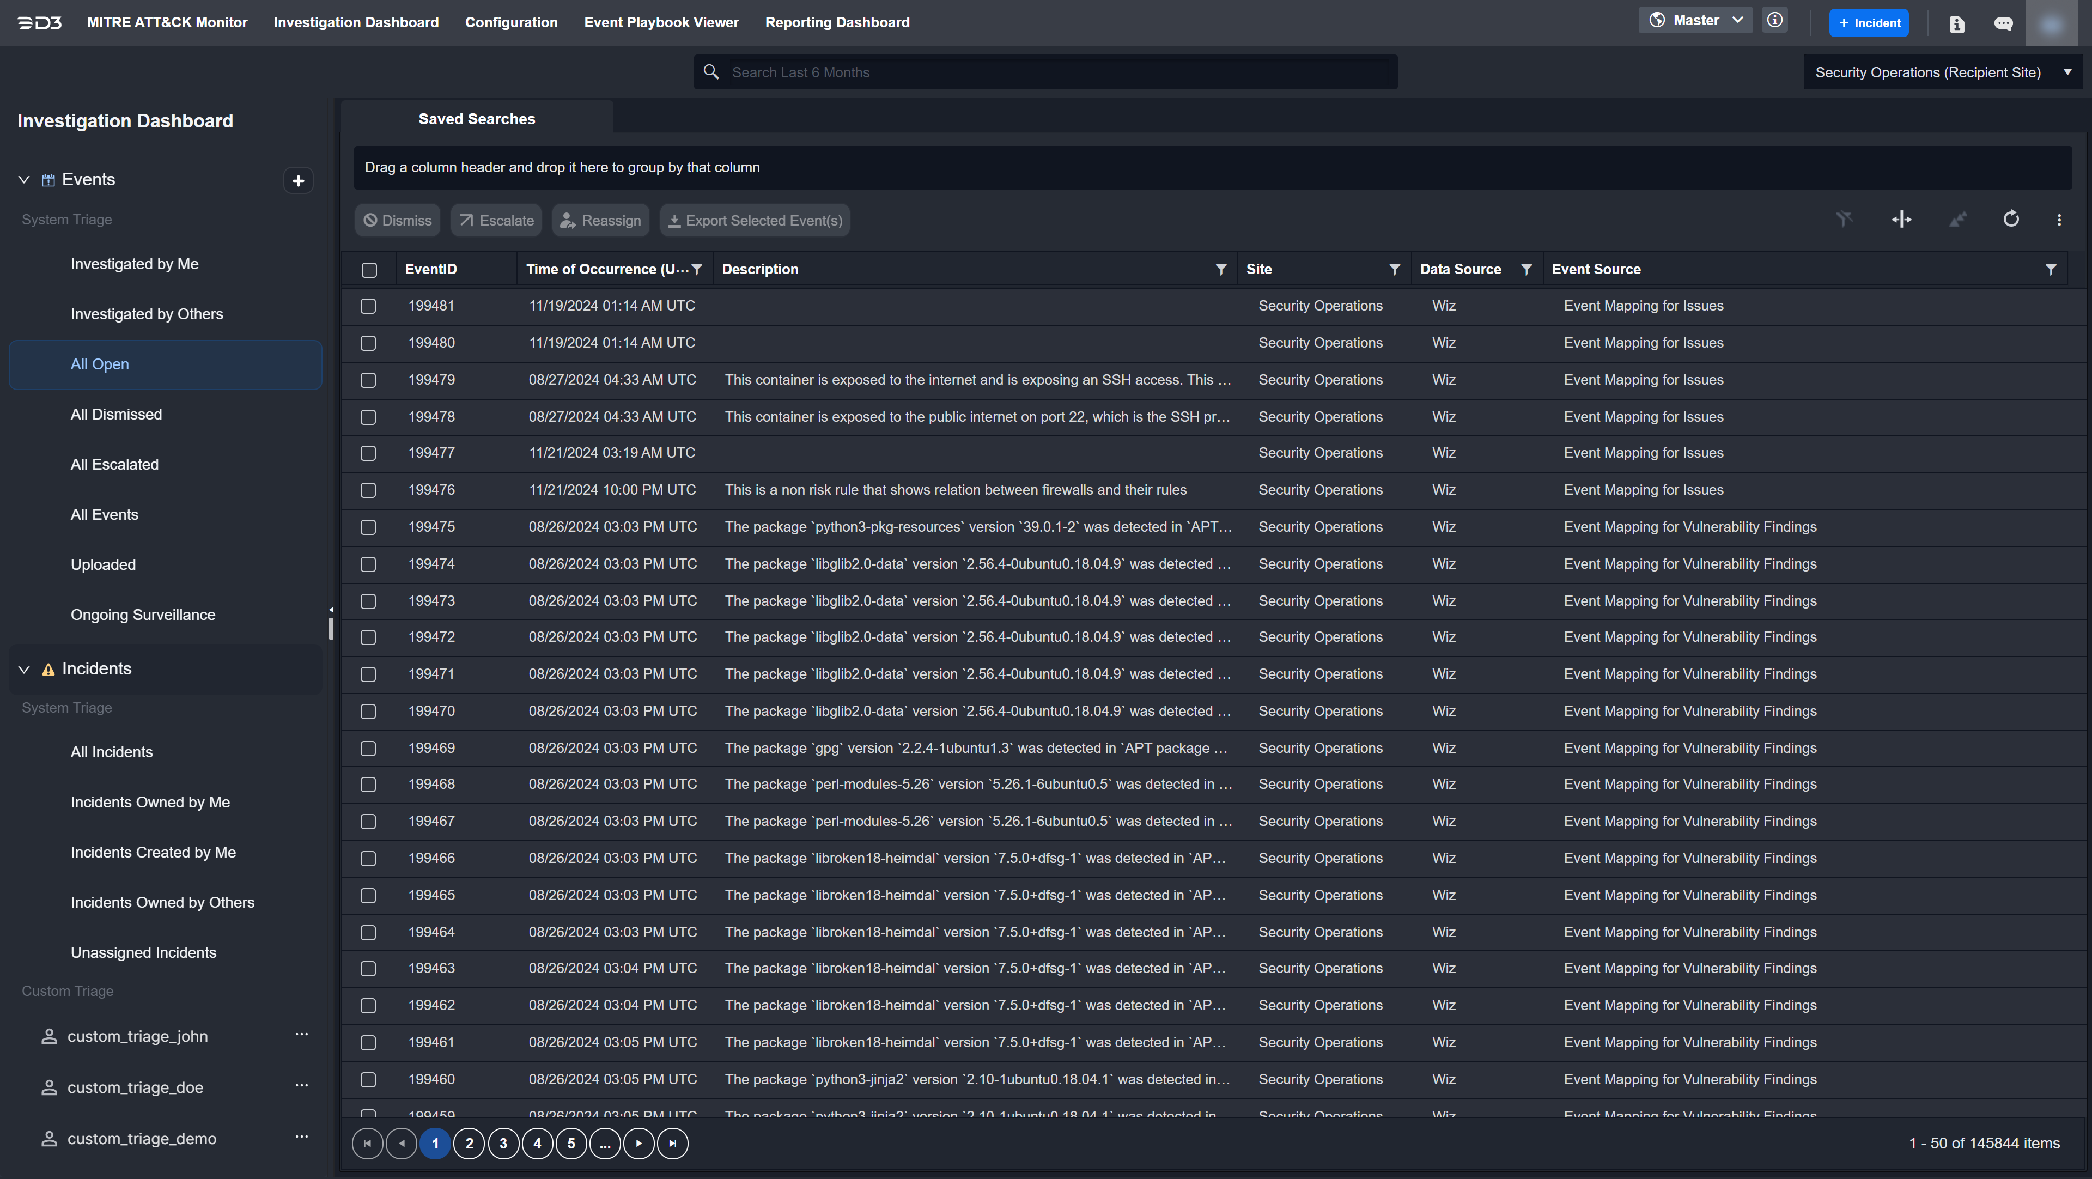Open the Event Playbook Viewer menu
This screenshot has width=2092, height=1179.
coord(661,22)
